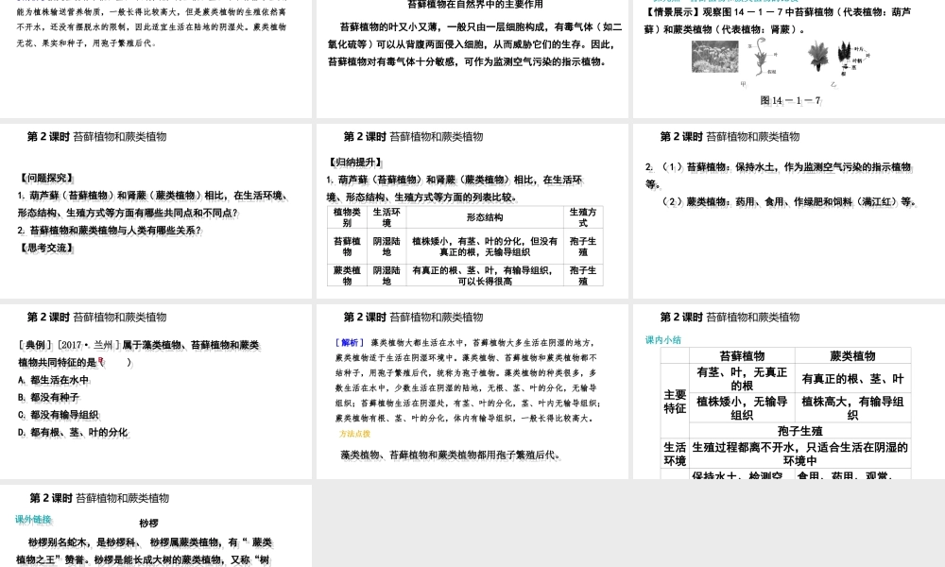This screenshot has width=945, height=567.
Task: Open the slide about 保持水土 and 指示植物
Action: click(x=789, y=211)
